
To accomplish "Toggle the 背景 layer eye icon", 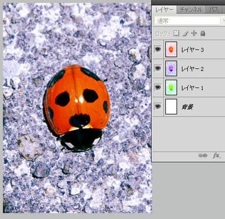I will click(x=157, y=106).
